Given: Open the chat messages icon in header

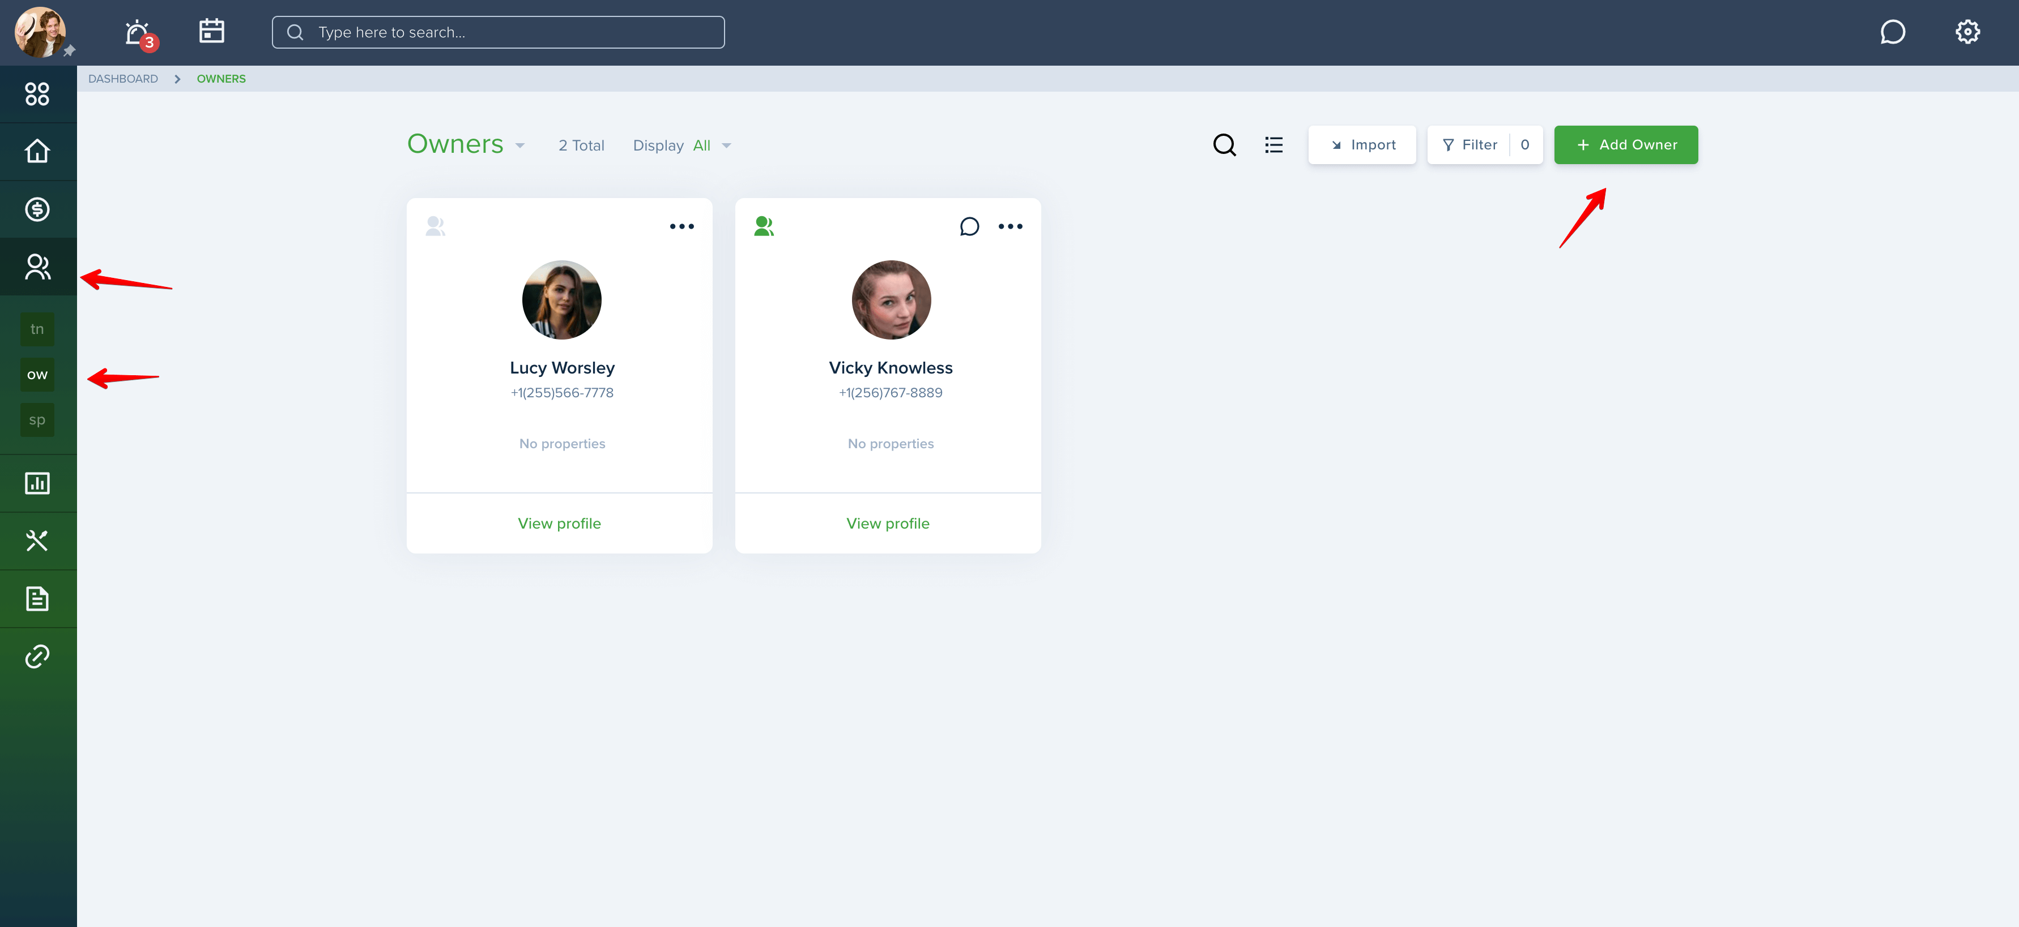Looking at the screenshot, I should tap(1892, 32).
